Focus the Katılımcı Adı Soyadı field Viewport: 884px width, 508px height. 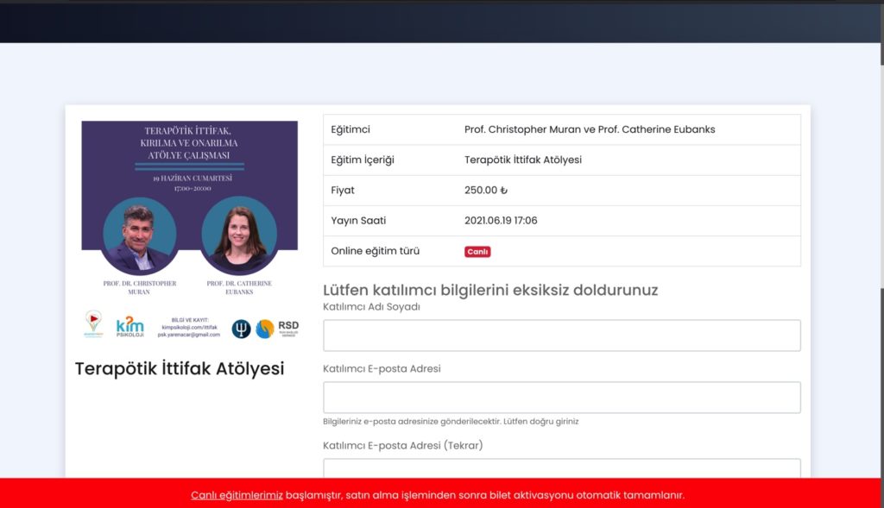pyautogui.click(x=561, y=336)
